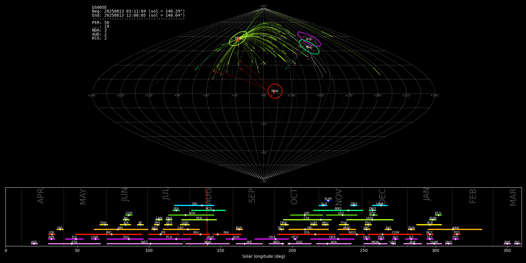Click the +210 longitude label on the map
This screenshot has width=526, height=263.
click(x=406, y=96)
